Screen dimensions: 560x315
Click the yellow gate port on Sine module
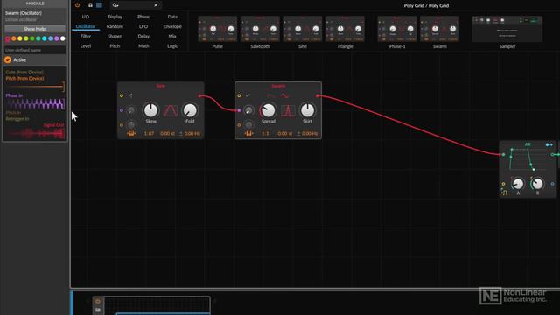pos(122,95)
